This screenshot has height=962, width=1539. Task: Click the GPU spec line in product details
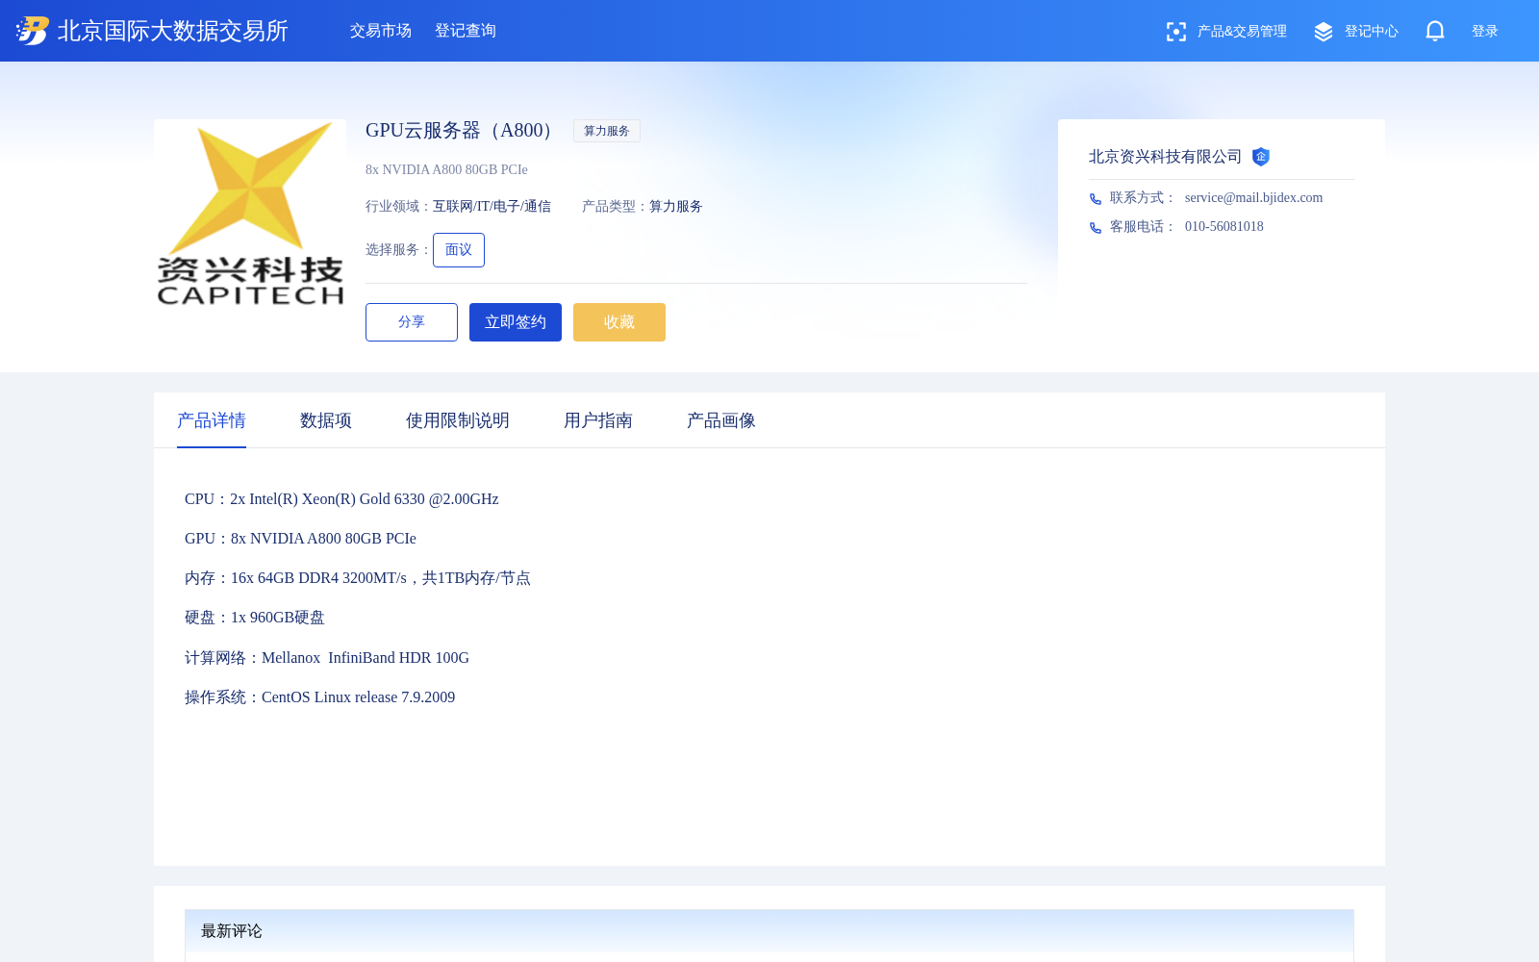click(x=300, y=539)
